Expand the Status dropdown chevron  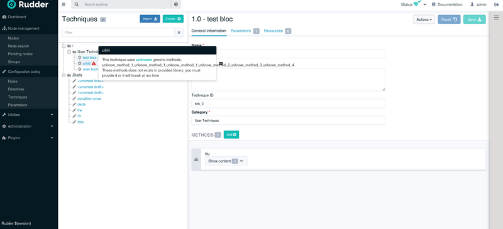[x=425, y=4]
